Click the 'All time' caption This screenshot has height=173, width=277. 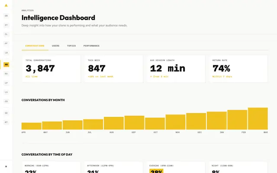point(32,77)
